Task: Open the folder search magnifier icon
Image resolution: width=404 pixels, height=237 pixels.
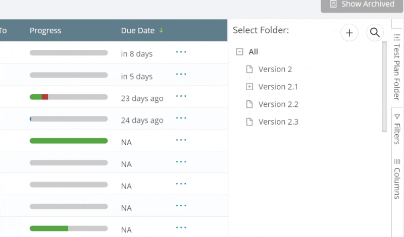Action: (x=375, y=33)
